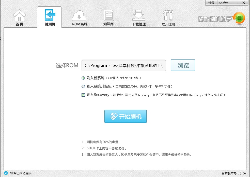The image size is (250, 177).
Task: Switch to the 一键刷机 tab label
Action: point(49,24)
